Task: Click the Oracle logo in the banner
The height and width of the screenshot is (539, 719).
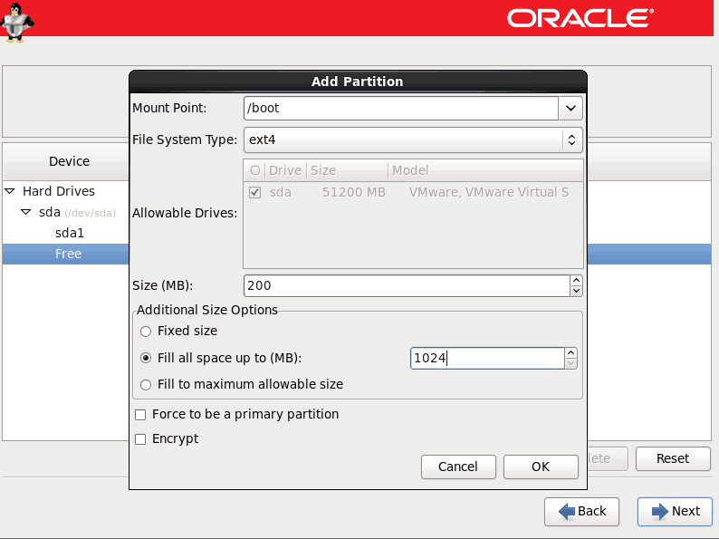Action: (580, 18)
